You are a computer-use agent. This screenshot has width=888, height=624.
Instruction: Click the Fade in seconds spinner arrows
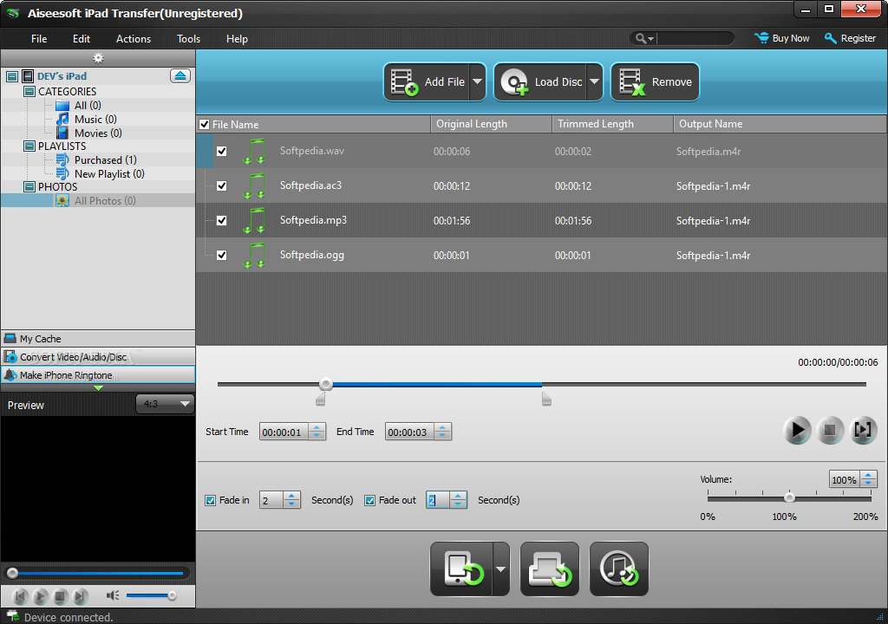point(291,500)
